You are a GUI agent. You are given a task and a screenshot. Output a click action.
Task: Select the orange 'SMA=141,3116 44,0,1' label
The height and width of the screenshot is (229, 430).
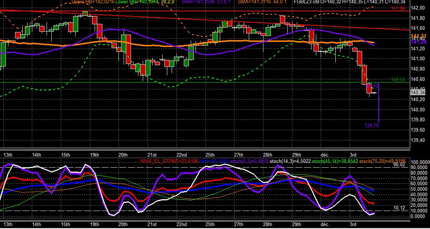[262, 2]
